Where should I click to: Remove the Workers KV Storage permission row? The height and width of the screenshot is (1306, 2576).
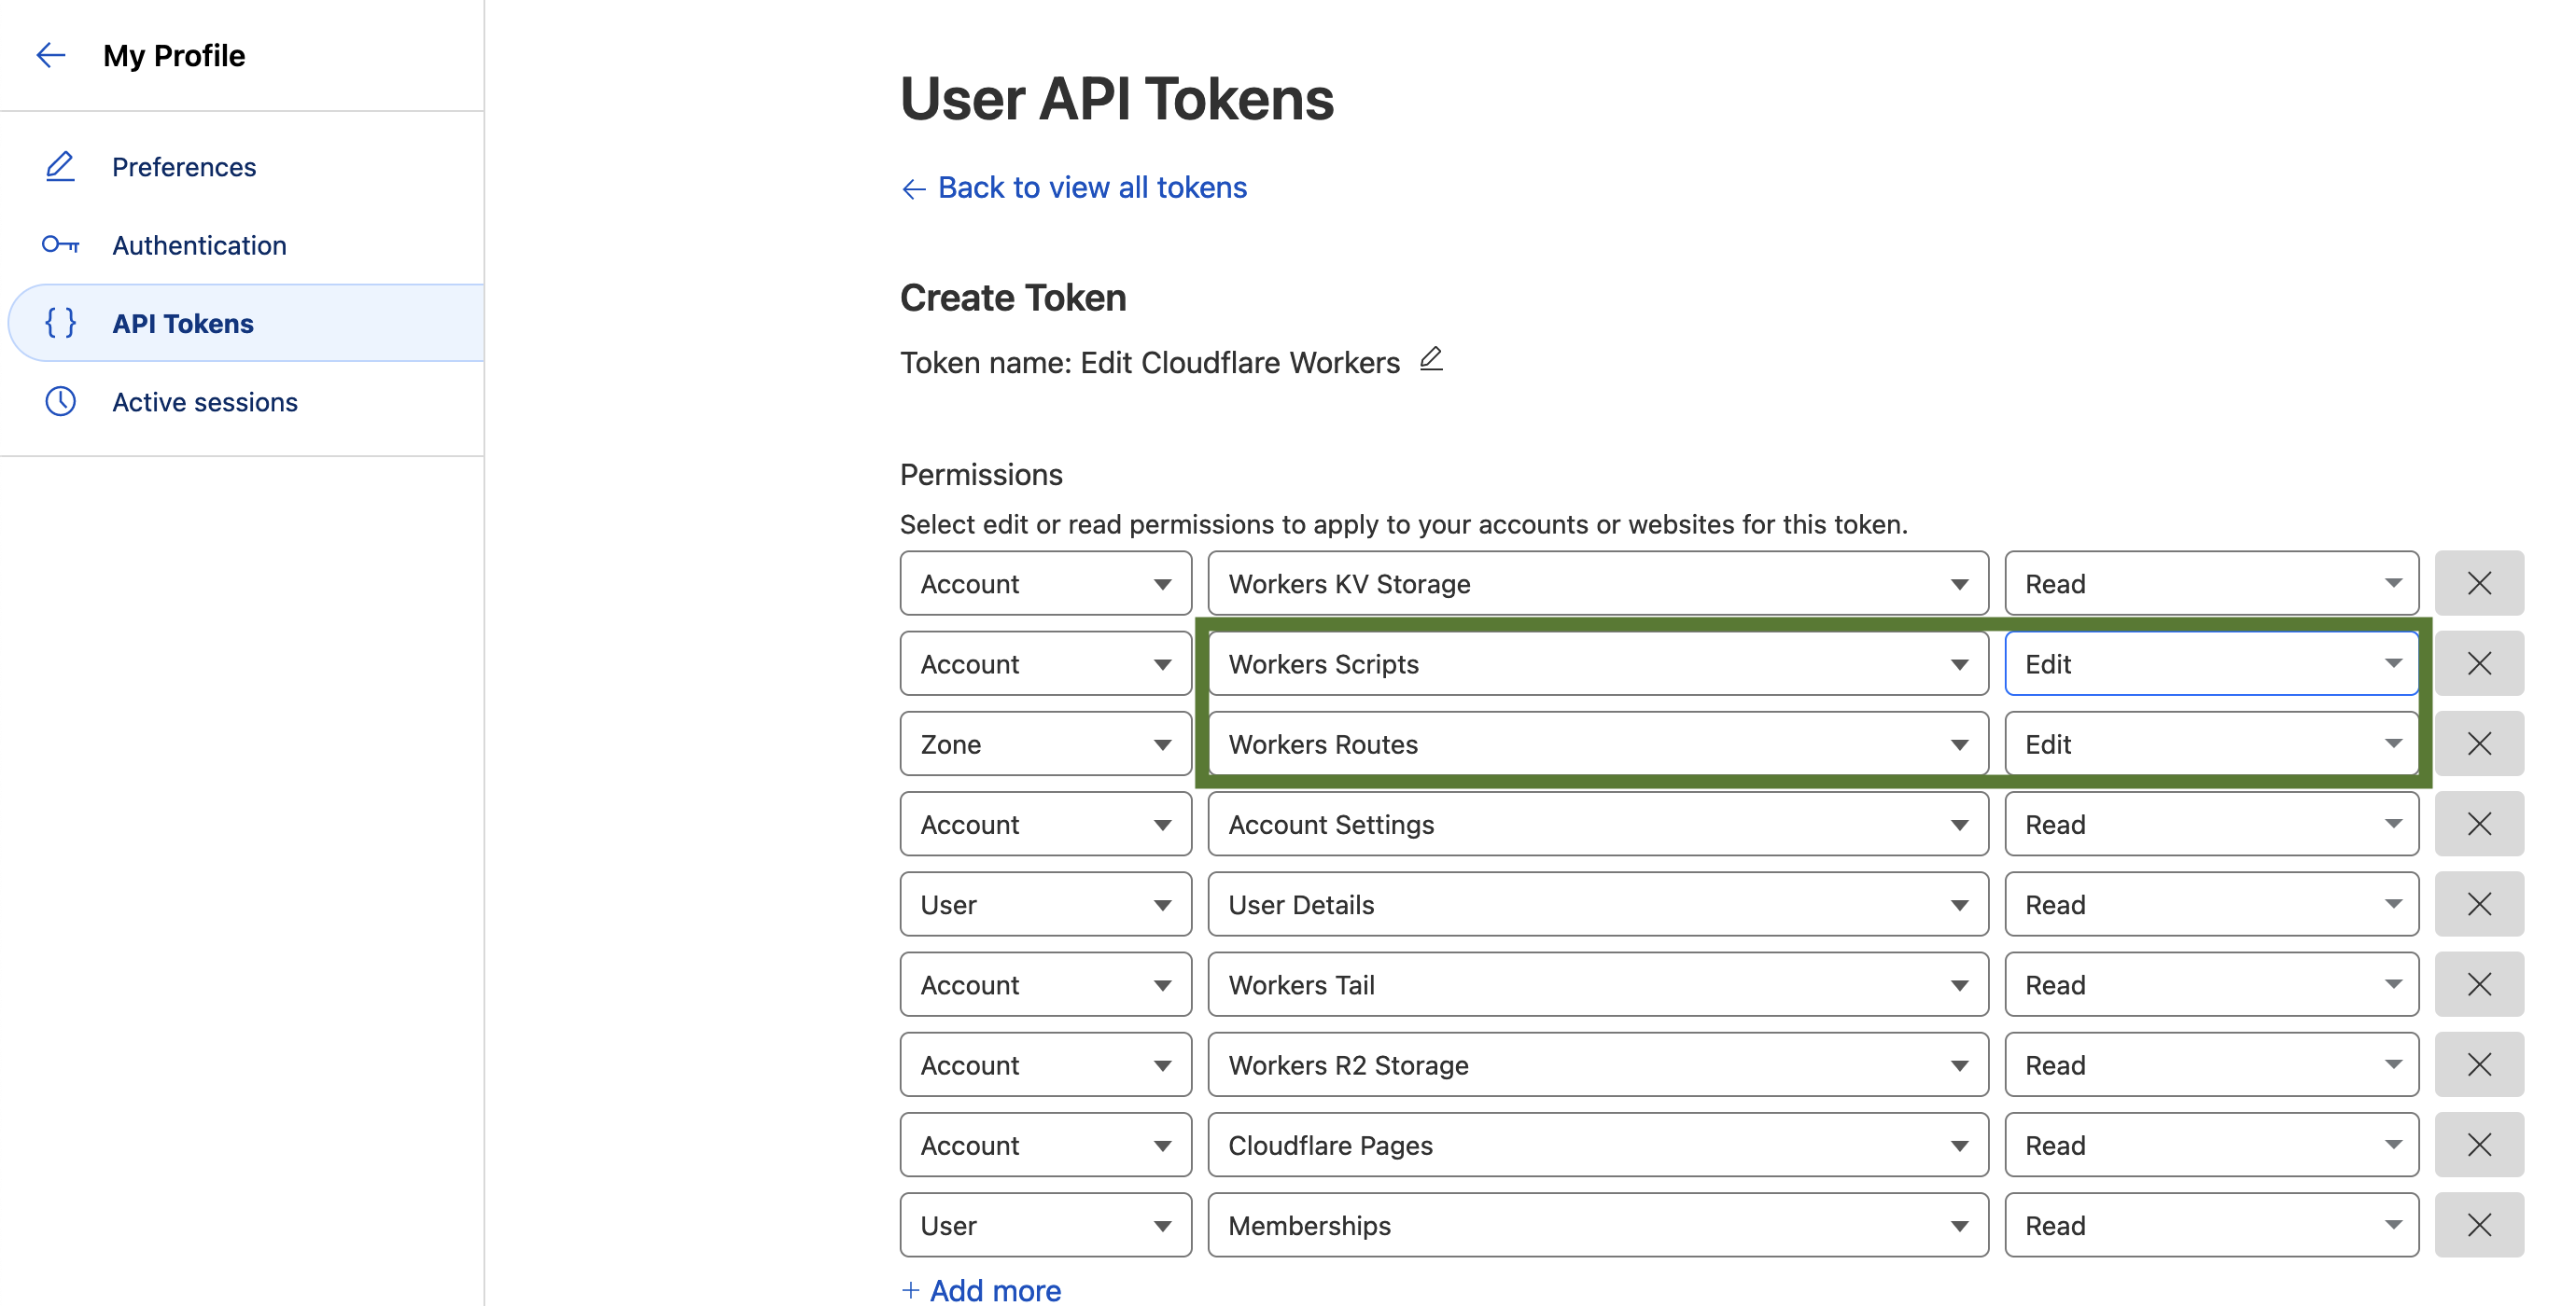pos(2479,582)
